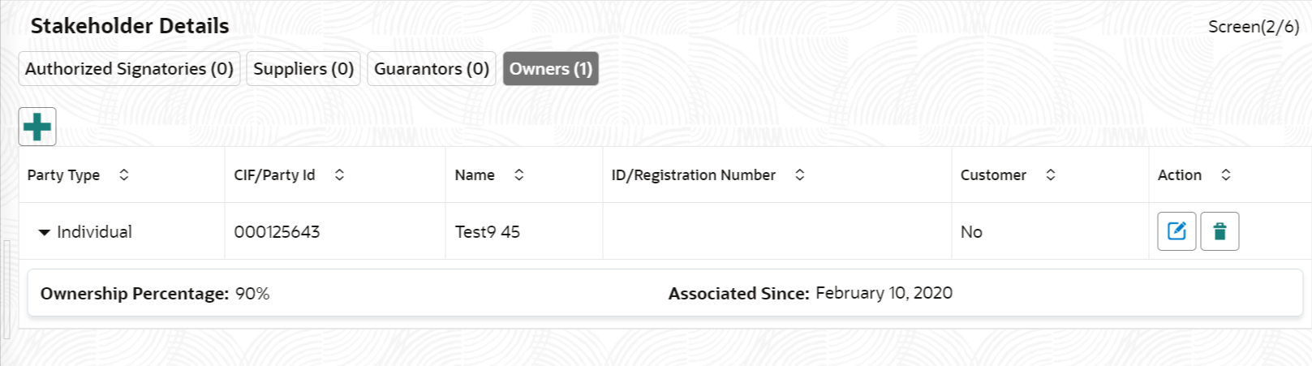The image size is (1312, 366).
Task: Sort by Party Type column arrows
Action: point(123,174)
